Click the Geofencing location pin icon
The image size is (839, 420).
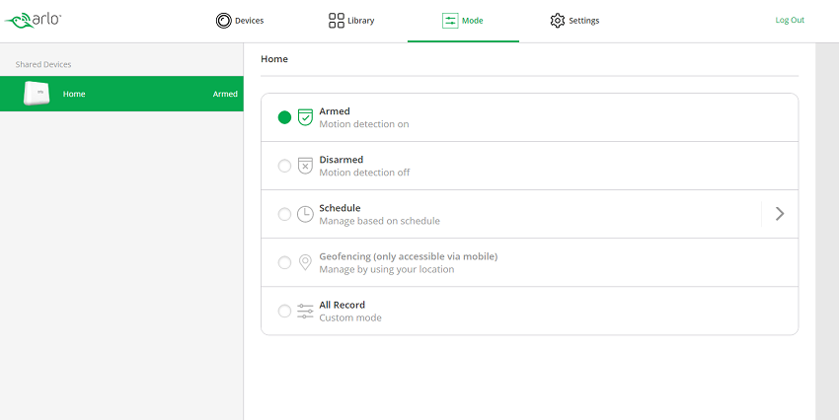point(305,262)
